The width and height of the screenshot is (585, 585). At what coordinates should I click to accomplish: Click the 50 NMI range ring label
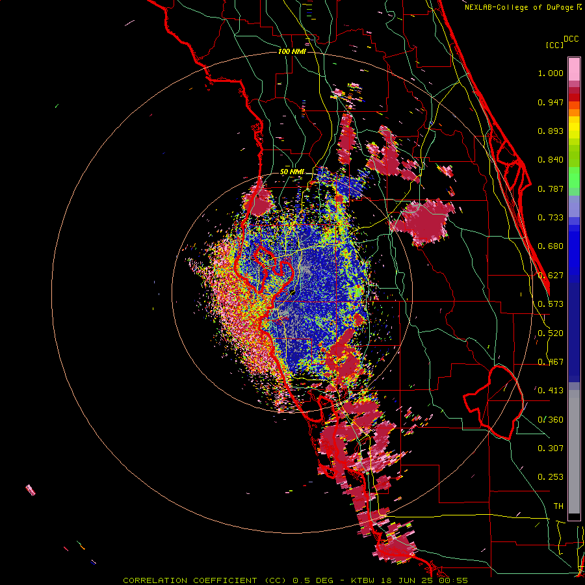click(x=292, y=172)
